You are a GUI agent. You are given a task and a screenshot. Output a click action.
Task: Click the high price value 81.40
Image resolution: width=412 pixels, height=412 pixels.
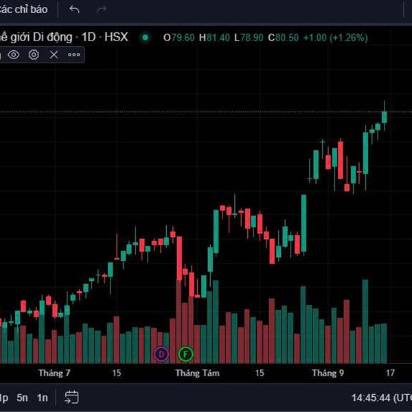pyautogui.click(x=218, y=38)
